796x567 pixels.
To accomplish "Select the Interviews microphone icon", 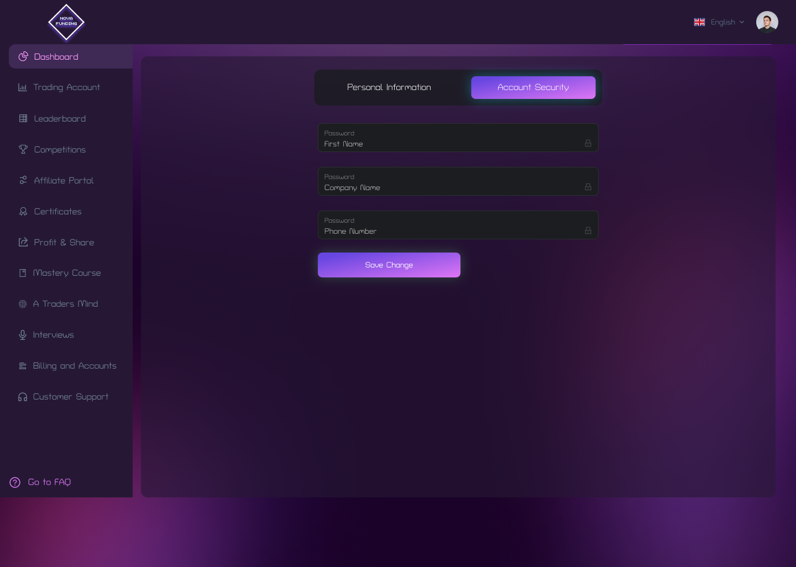I will tap(23, 334).
